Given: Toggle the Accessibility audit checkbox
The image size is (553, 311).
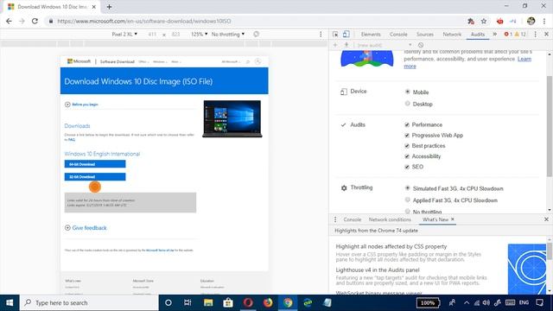Looking at the screenshot, I should tap(407, 156).
